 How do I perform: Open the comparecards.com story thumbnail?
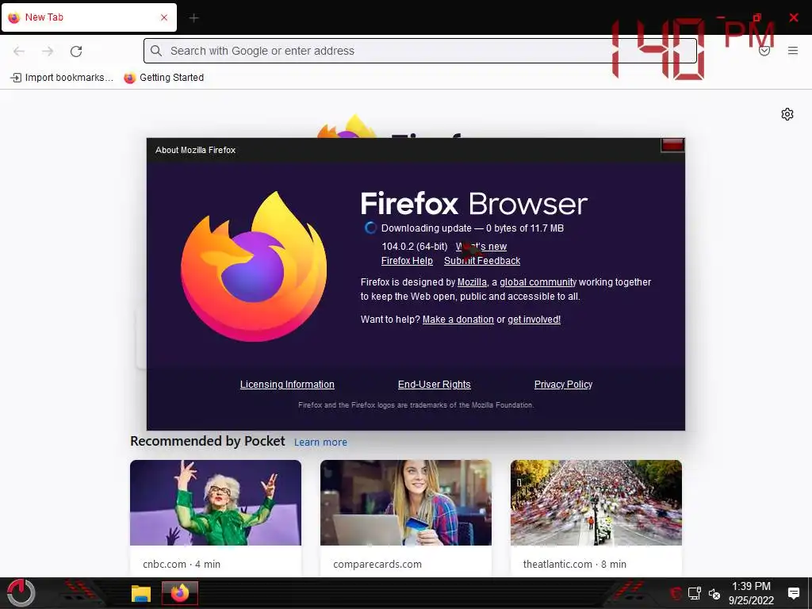coord(406,502)
